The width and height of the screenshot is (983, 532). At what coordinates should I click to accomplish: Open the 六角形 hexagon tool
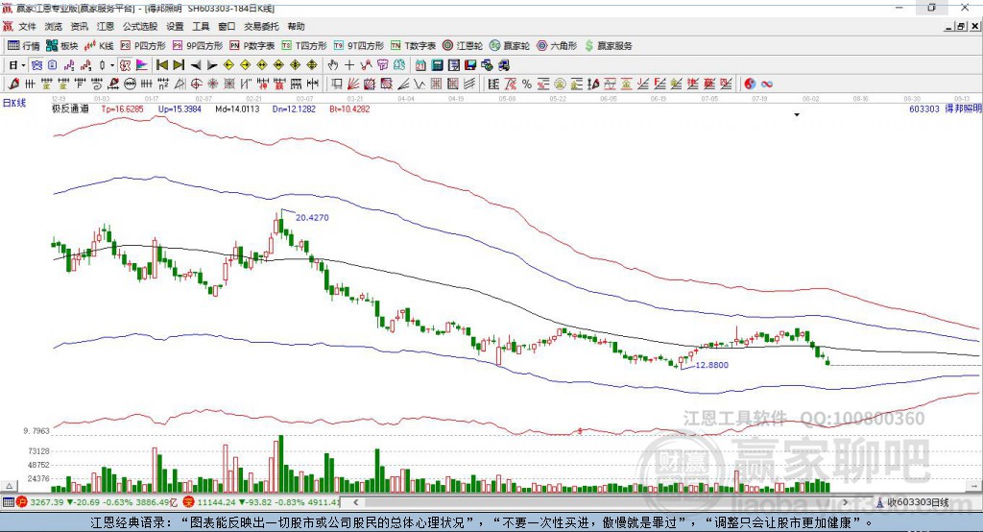pos(557,46)
